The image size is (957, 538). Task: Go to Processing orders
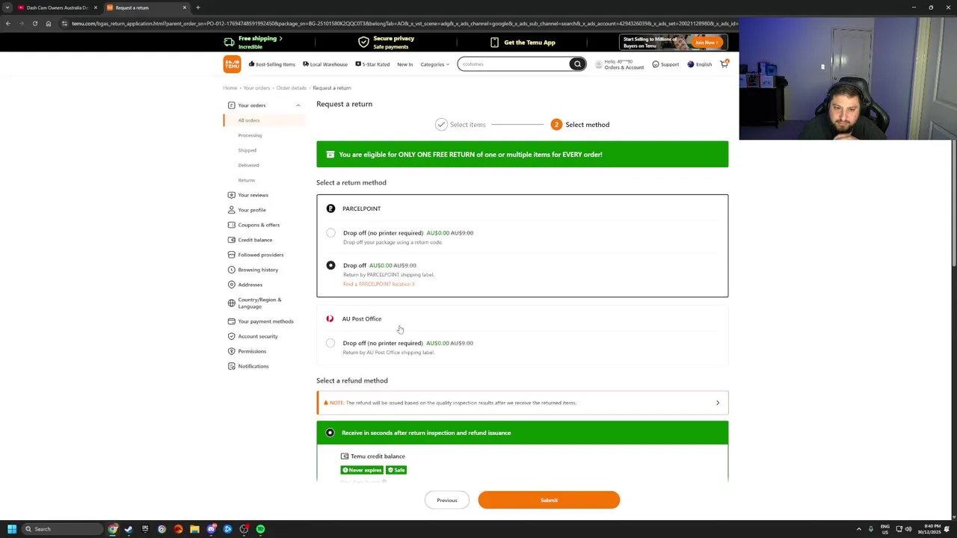tap(250, 135)
